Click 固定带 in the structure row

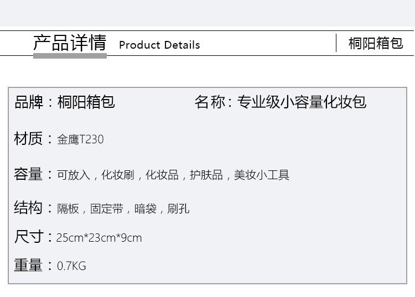[107, 209]
